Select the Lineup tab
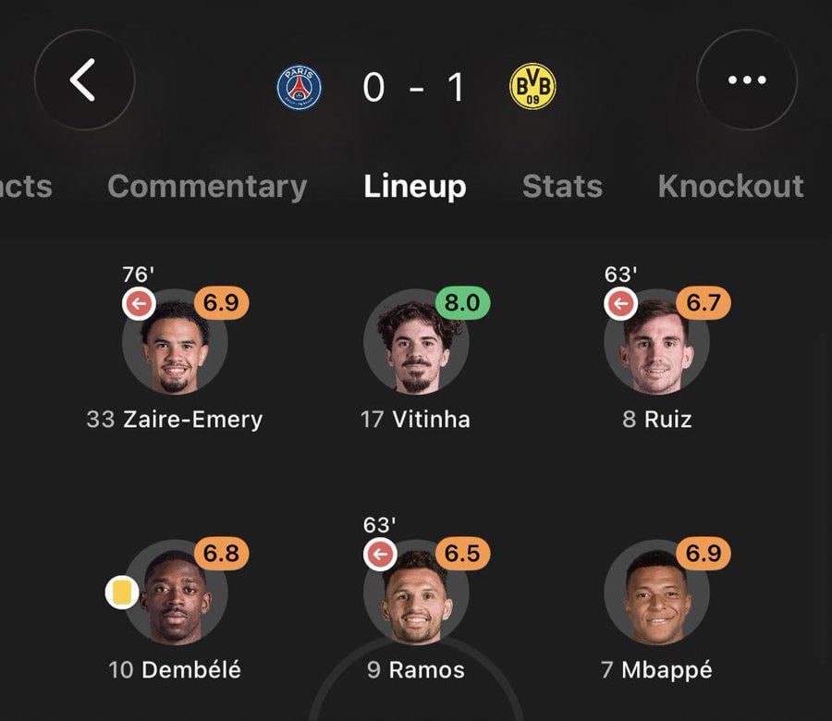This screenshot has height=721, width=832. click(416, 187)
